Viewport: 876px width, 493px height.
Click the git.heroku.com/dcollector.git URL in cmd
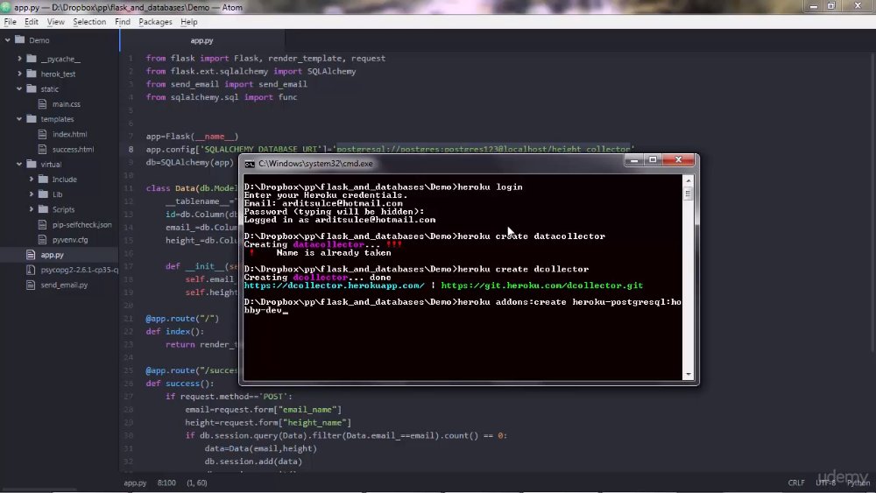click(542, 285)
